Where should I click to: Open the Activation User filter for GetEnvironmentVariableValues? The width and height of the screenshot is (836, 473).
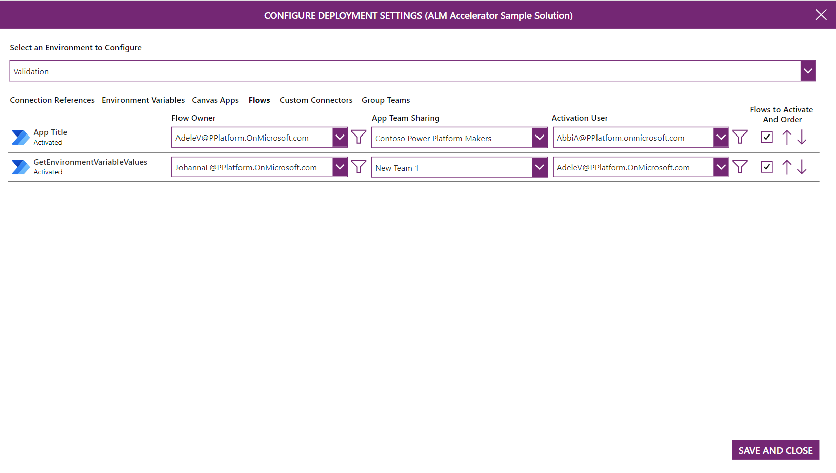[x=740, y=166]
